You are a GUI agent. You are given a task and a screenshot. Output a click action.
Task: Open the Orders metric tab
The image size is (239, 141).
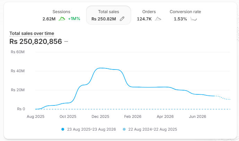pyautogui.click(x=149, y=15)
